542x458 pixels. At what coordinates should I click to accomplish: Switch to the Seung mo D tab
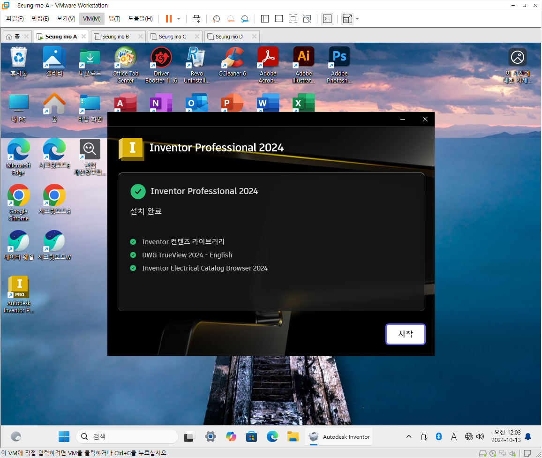tap(229, 37)
